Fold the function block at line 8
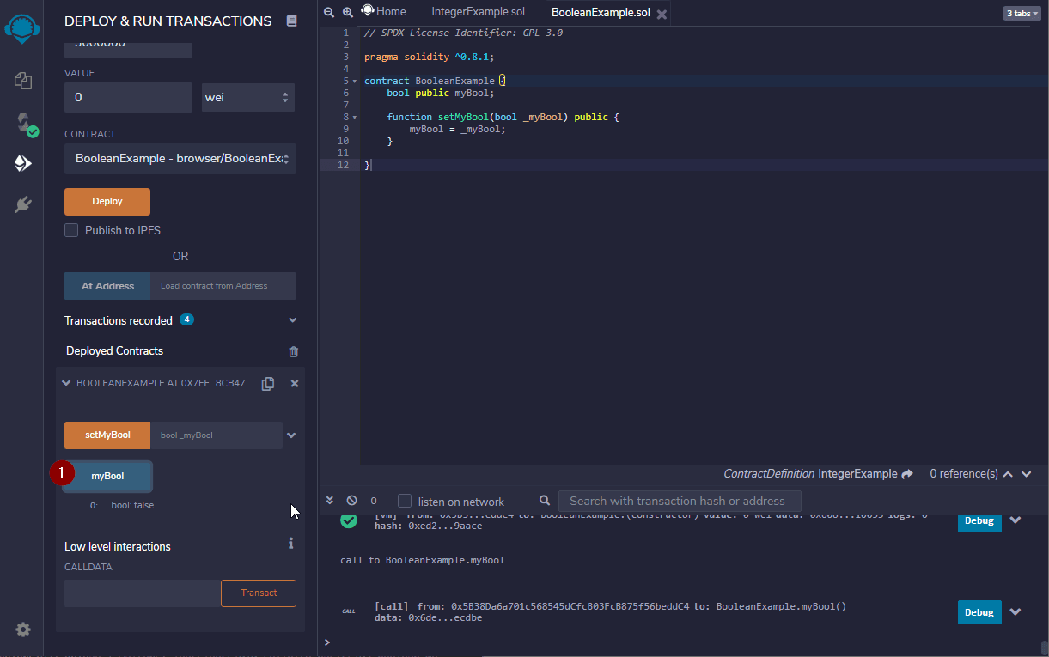The width and height of the screenshot is (1049, 657). [x=355, y=118]
